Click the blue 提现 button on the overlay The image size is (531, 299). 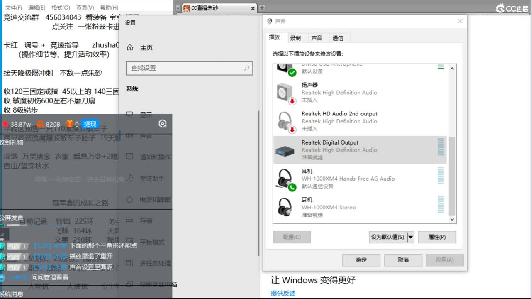pyautogui.click(x=90, y=124)
